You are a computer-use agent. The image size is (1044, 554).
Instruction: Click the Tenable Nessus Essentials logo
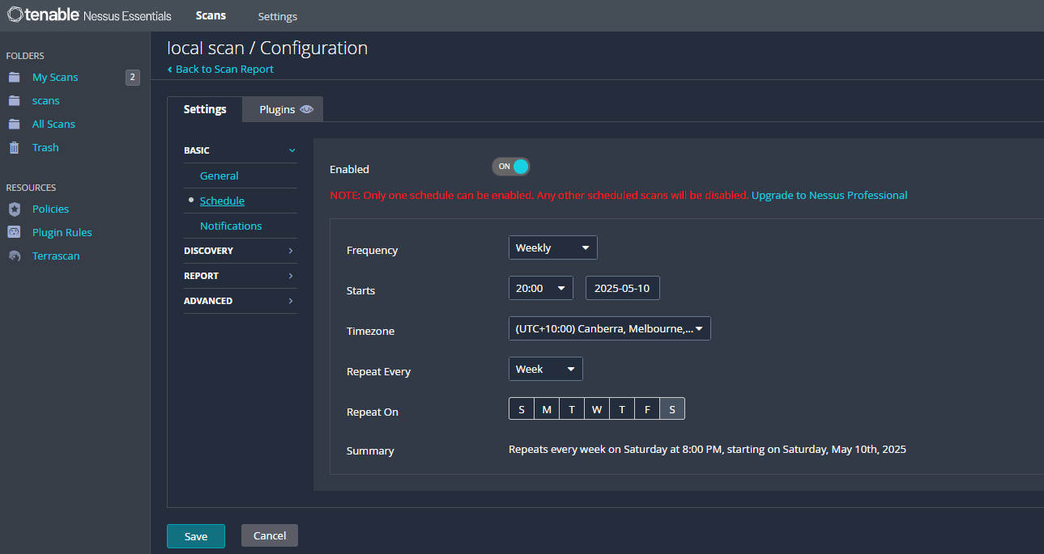click(x=89, y=15)
